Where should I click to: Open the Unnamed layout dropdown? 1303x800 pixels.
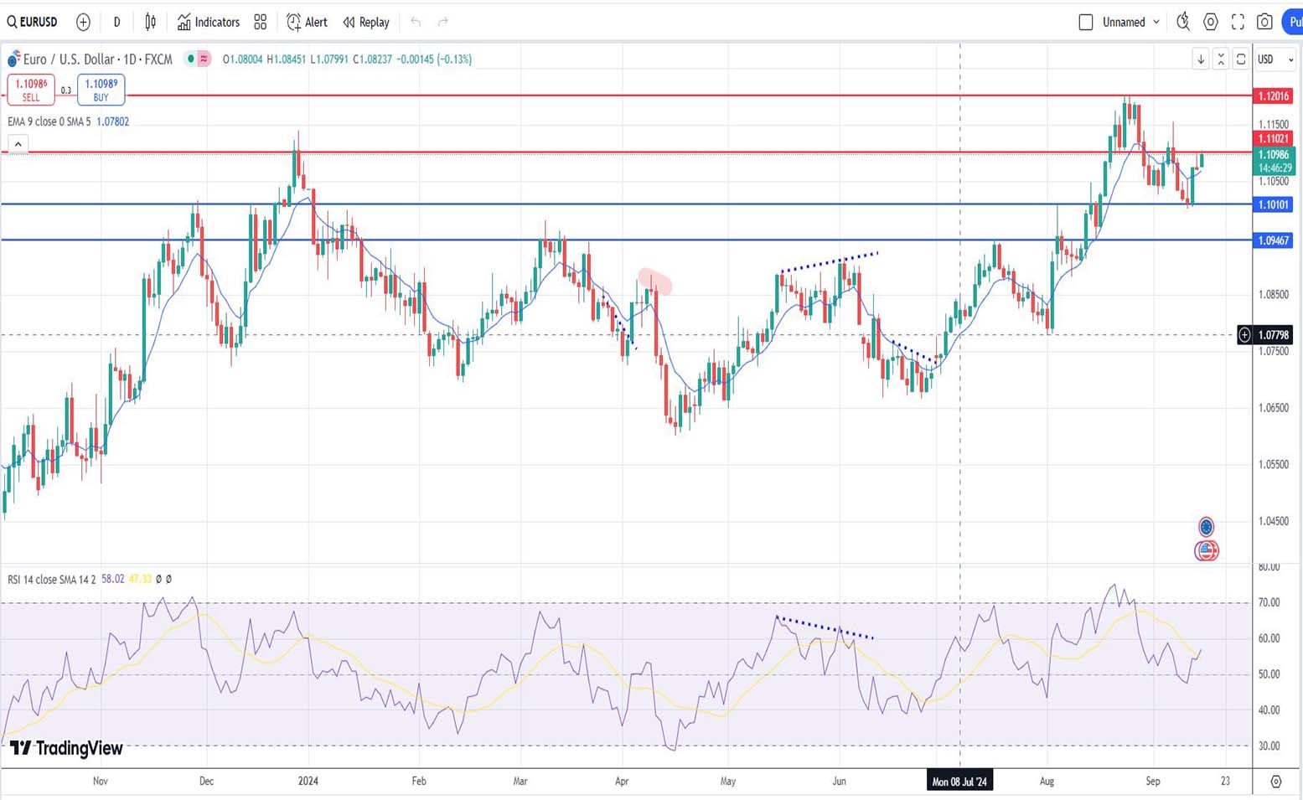click(1131, 22)
